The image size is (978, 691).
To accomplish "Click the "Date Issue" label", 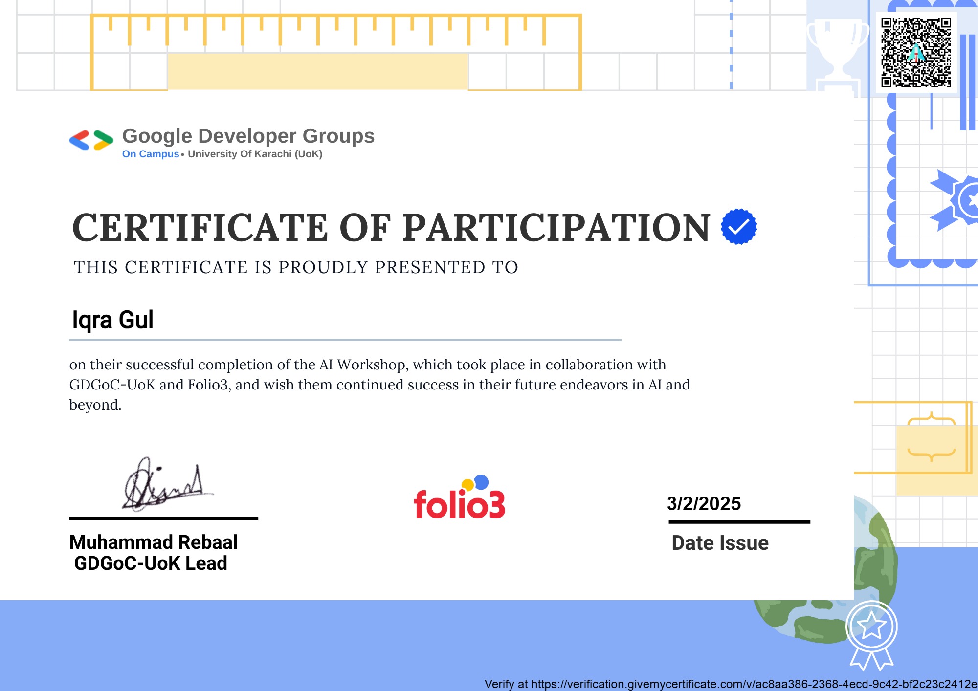I will pos(720,543).
